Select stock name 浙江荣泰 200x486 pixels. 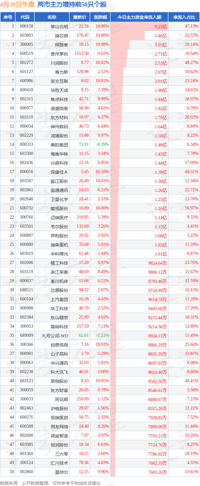59,272
